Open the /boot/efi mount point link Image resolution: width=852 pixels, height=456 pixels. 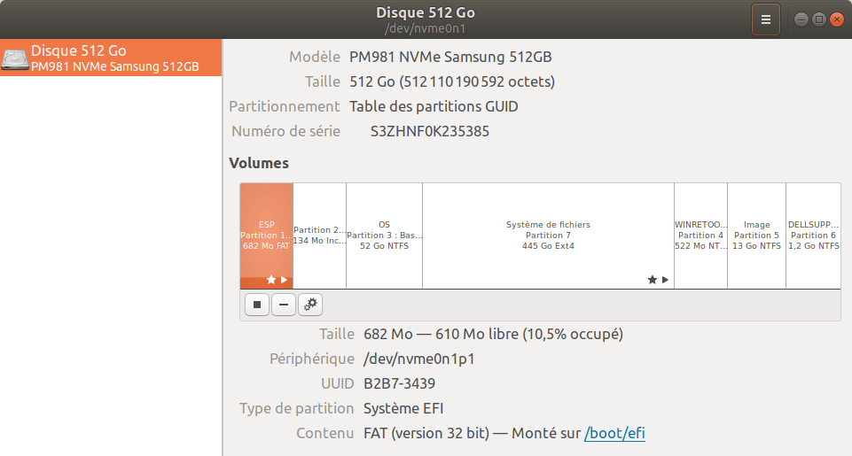(614, 433)
